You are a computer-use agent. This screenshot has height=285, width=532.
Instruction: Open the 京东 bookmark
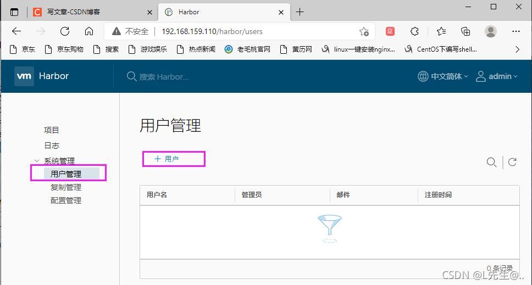[x=23, y=49]
